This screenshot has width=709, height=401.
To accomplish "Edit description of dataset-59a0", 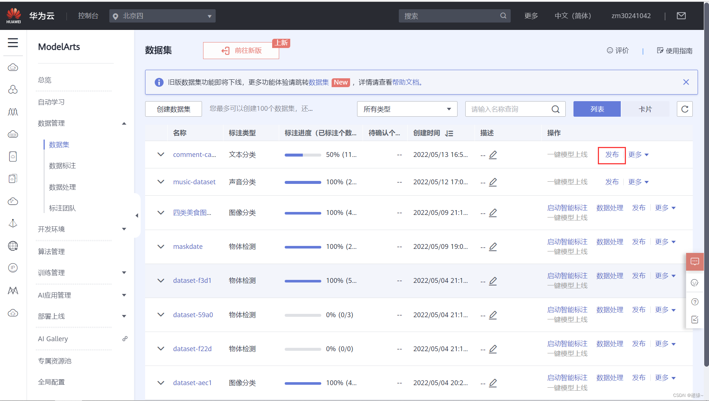I will [x=493, y=315].
